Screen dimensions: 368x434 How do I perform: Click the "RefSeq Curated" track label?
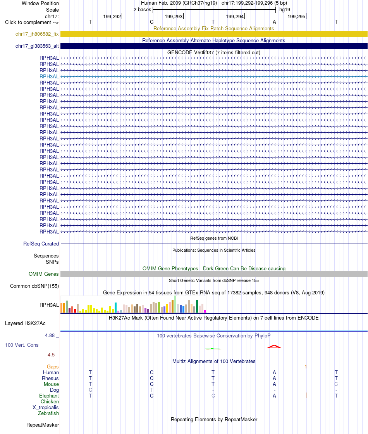(x=41, y=244)
